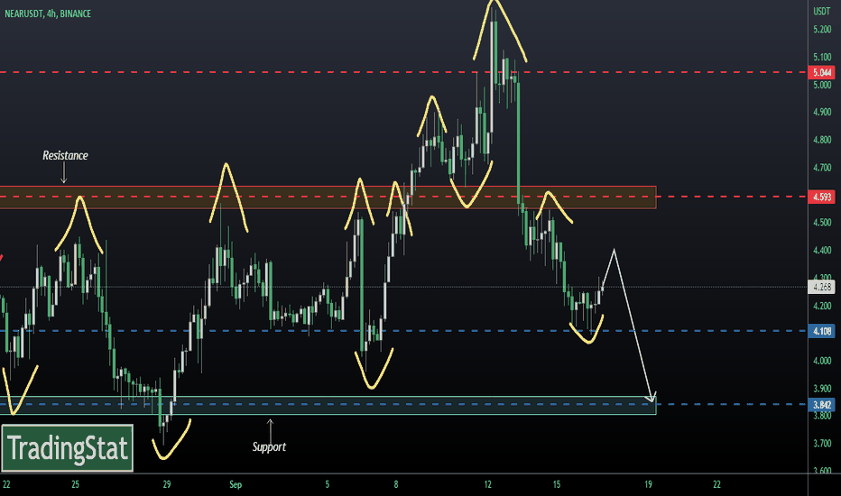Select the Resistance text annotation
This screenshot has width=841, height=496.
tap(65, 155)
